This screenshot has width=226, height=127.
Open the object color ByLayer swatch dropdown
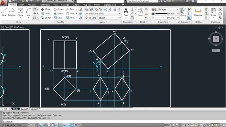tap(167, 10)
